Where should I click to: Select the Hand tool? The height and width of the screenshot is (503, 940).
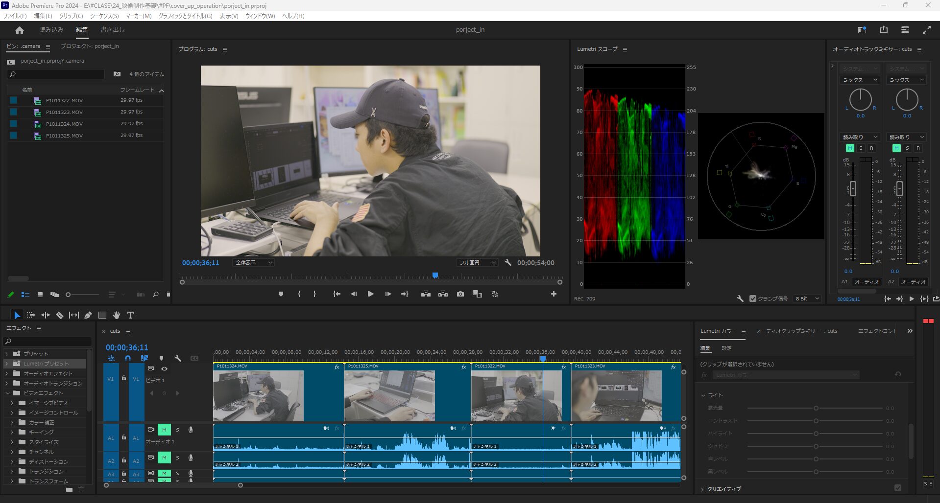click(117, 315)
